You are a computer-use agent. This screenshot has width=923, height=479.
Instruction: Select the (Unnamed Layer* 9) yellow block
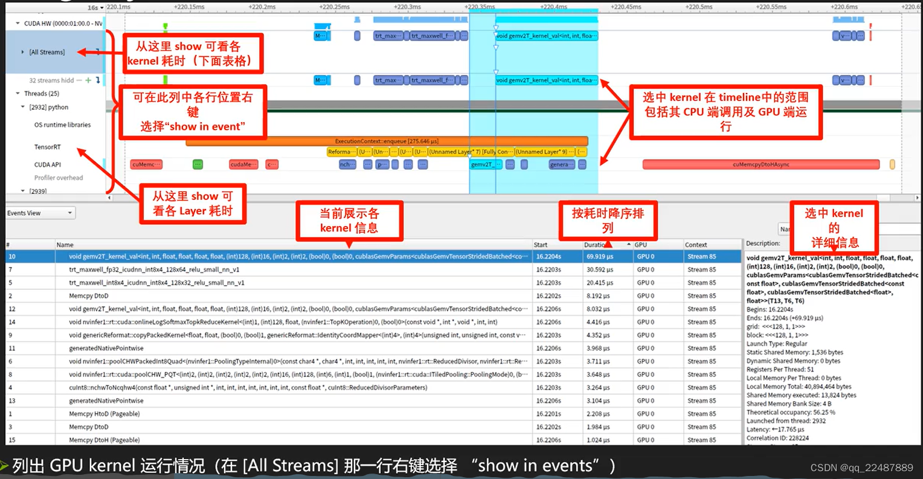(x=544, y=152)
